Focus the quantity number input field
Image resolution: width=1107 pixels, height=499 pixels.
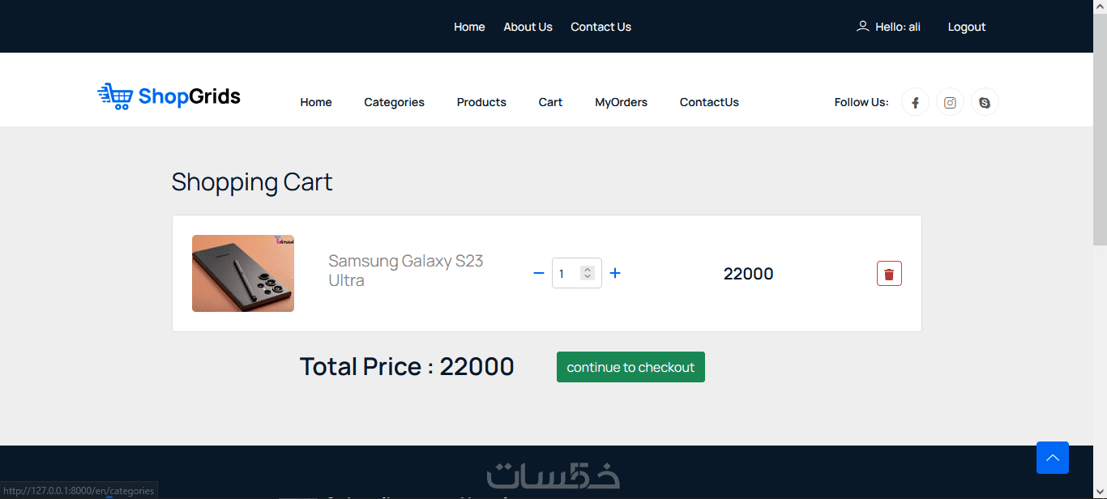[x=567, y=274]
